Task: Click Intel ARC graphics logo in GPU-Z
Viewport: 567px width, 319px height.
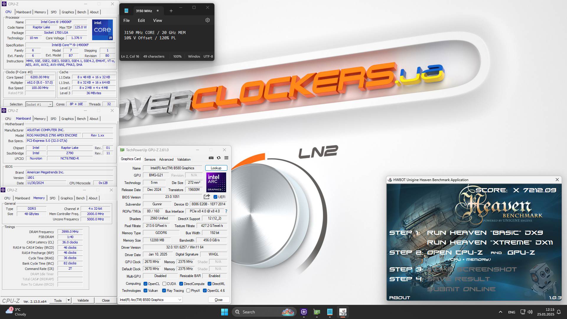Action: click(216, 182)
